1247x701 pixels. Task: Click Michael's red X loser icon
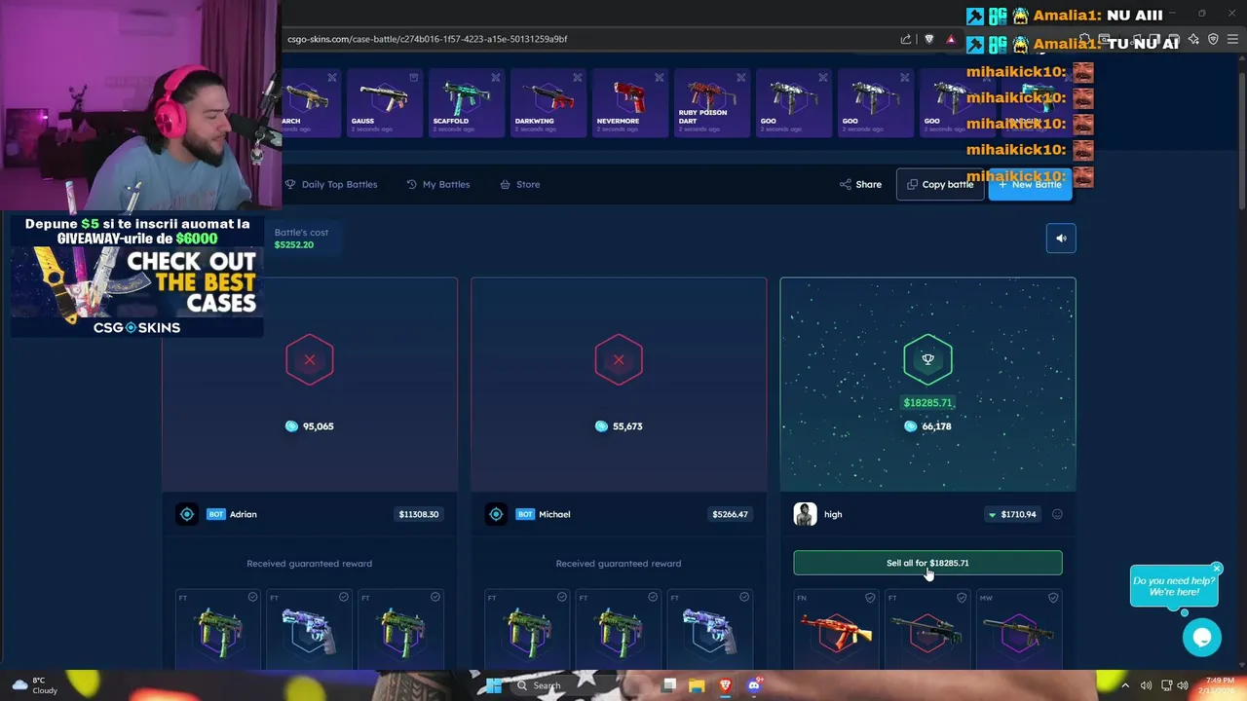[x=619, y=359]
